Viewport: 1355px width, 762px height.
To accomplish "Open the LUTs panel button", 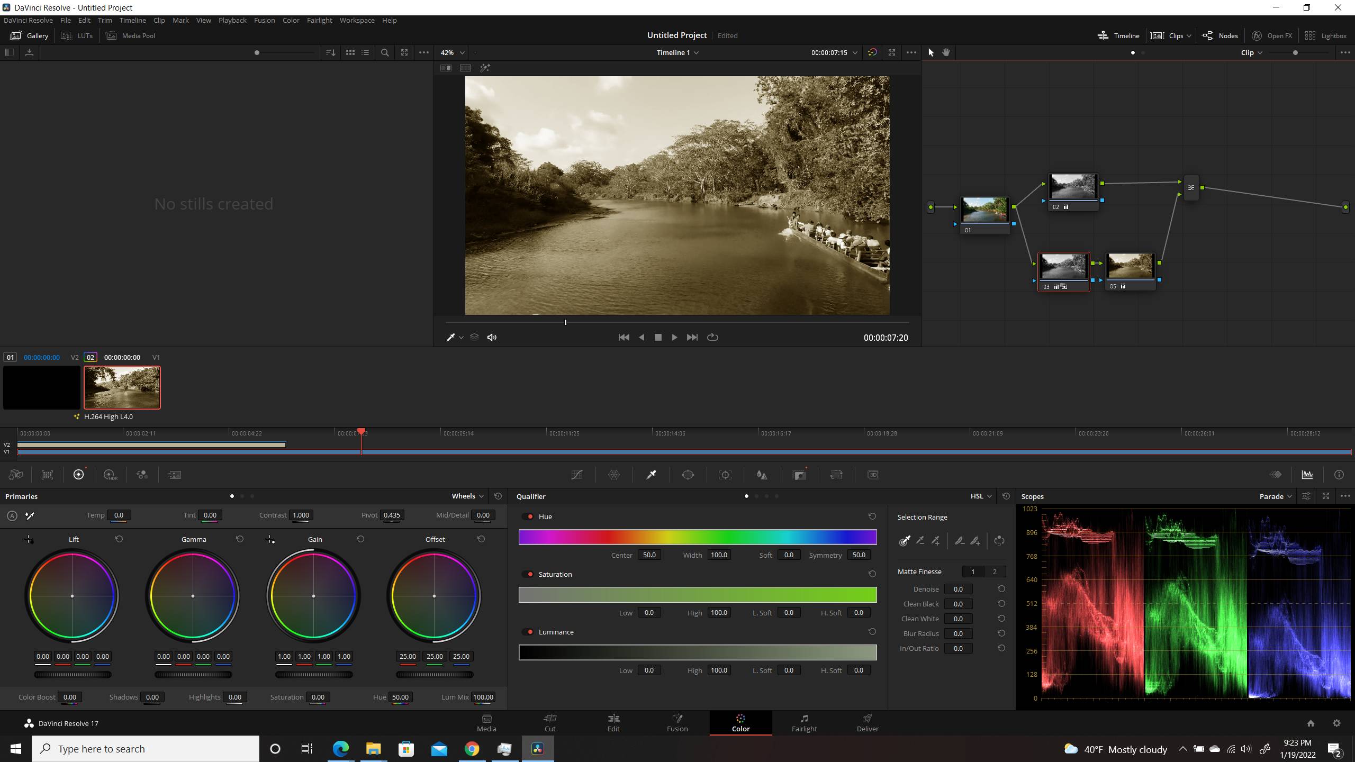I will (x=77, y=35).
